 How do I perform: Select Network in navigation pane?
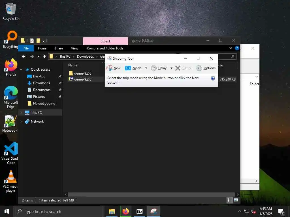tap(37, 121)
